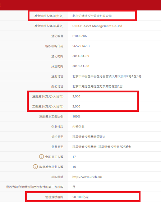Click the 机构网址 field label

tap(57, 177)
